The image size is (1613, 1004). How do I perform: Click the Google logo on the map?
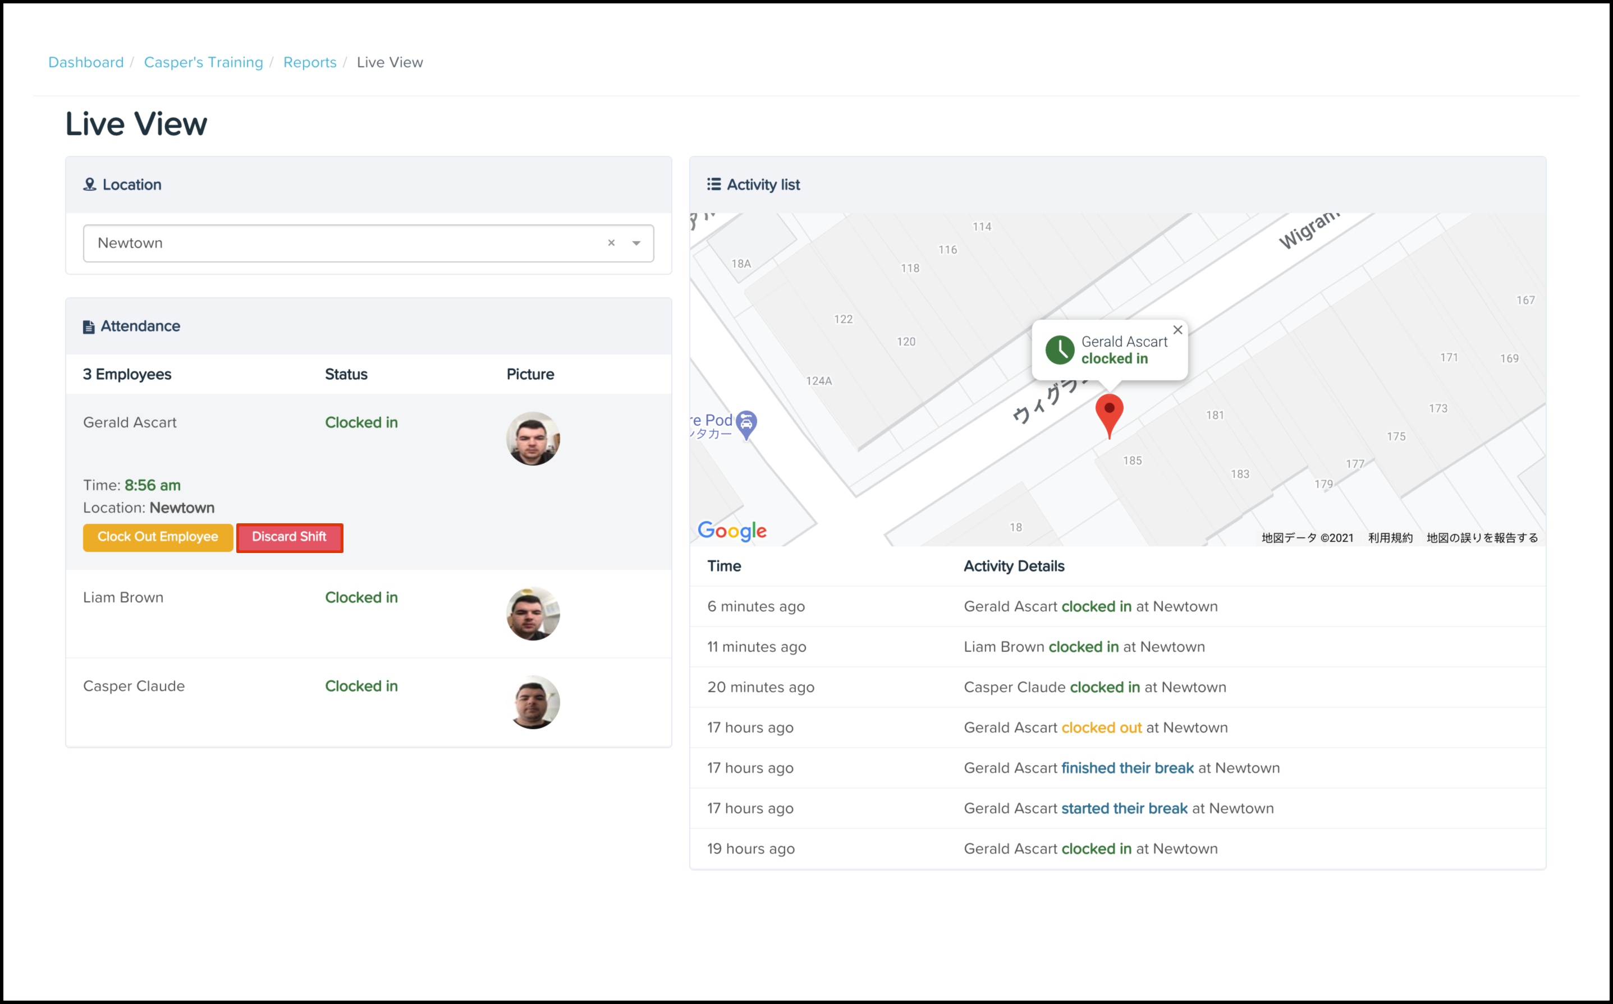[x=731, y=530]
